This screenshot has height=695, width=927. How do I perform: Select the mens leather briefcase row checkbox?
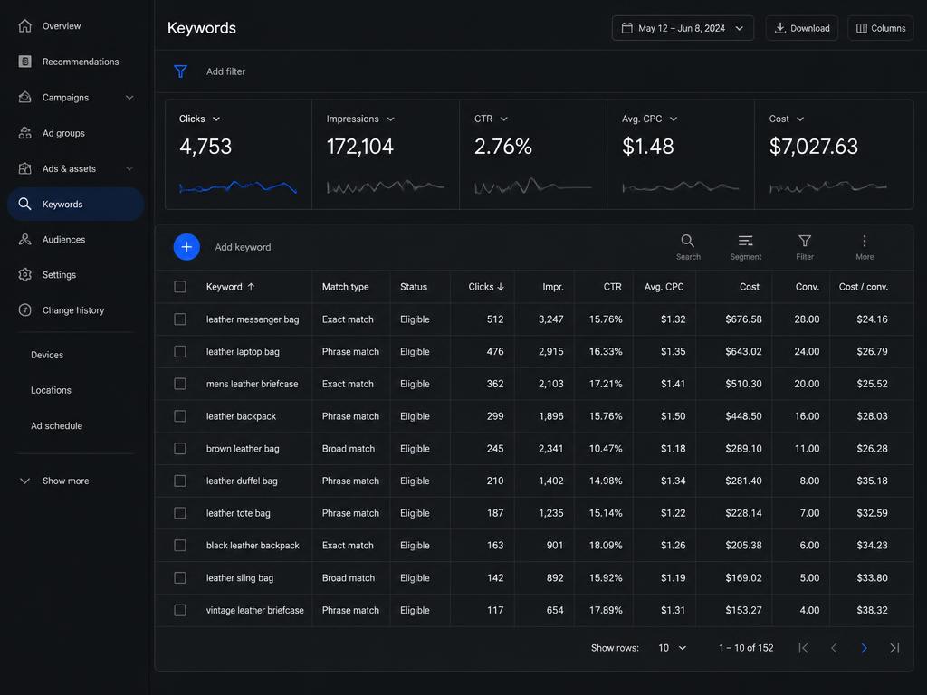180,384
